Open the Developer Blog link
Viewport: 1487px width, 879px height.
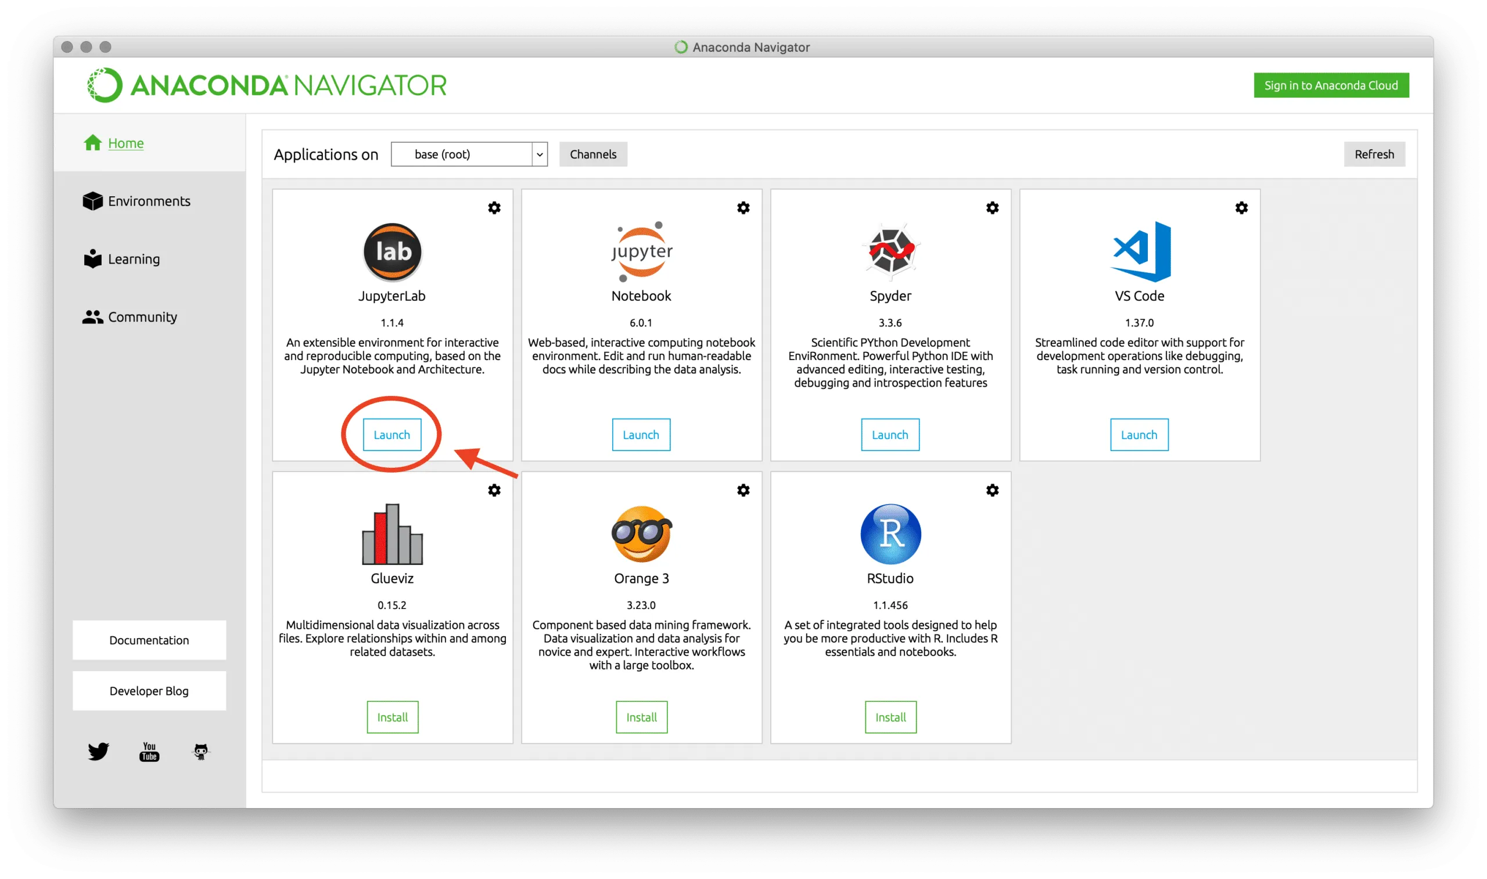(149, 691)
